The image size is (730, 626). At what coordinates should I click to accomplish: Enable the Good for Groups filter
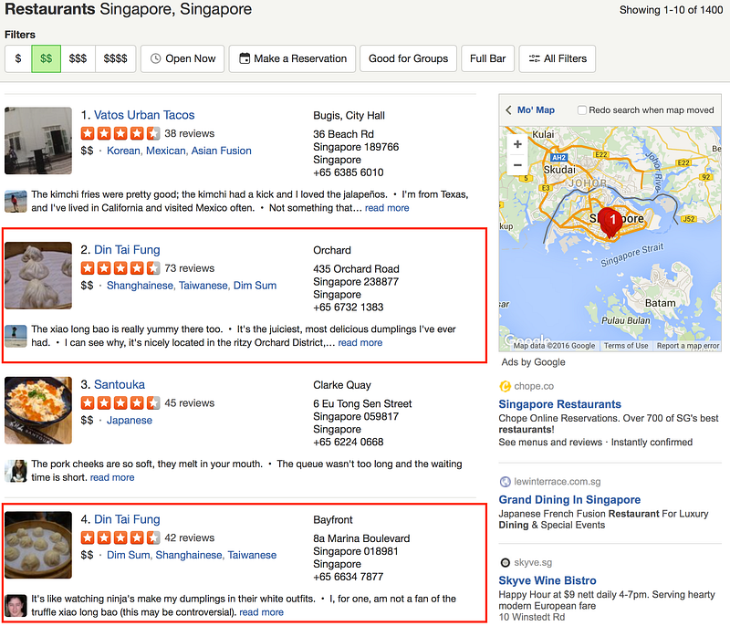(408, 58)
